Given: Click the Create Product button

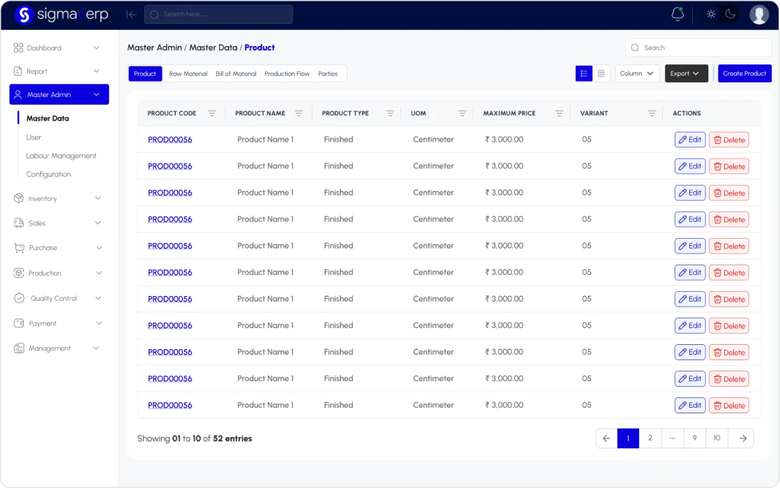Looking at the screenshot, I should tap(744, 73).
